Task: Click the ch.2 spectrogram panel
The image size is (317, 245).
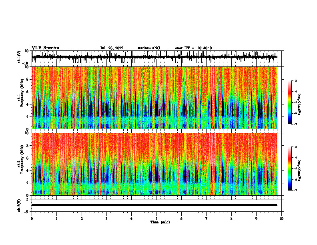Action: 154,164
